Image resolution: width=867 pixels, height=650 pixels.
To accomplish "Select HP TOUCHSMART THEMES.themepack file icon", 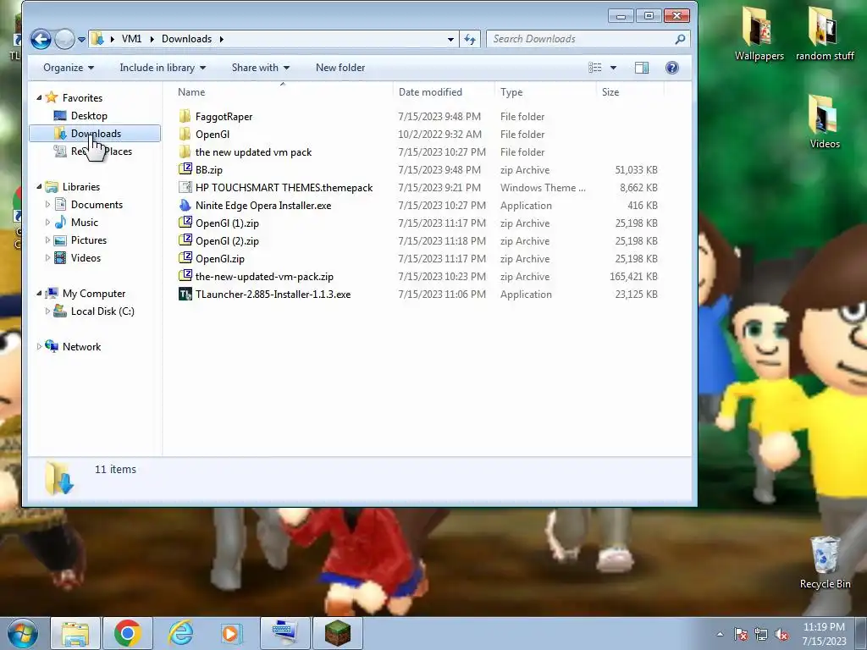I will click(185, 187).
